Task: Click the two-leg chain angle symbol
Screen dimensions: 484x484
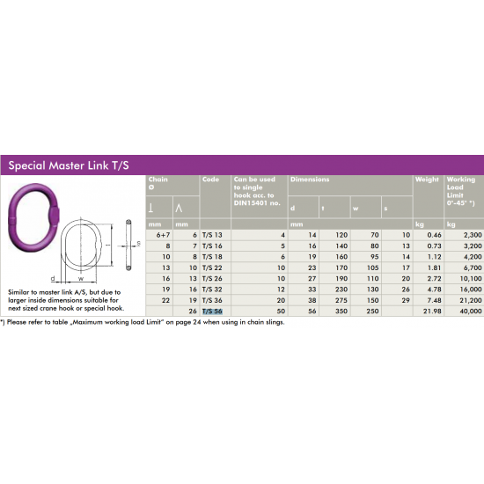Action: [x=179, y=209]
